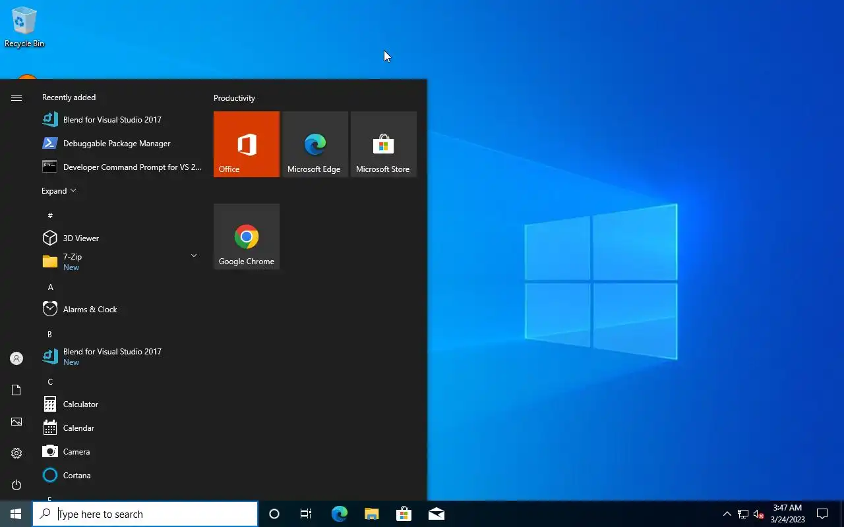Viewport: 844px width, 527px height.
Task: Show hidden system tray icons
Action: pyautogui.click(x=727, y=514)
